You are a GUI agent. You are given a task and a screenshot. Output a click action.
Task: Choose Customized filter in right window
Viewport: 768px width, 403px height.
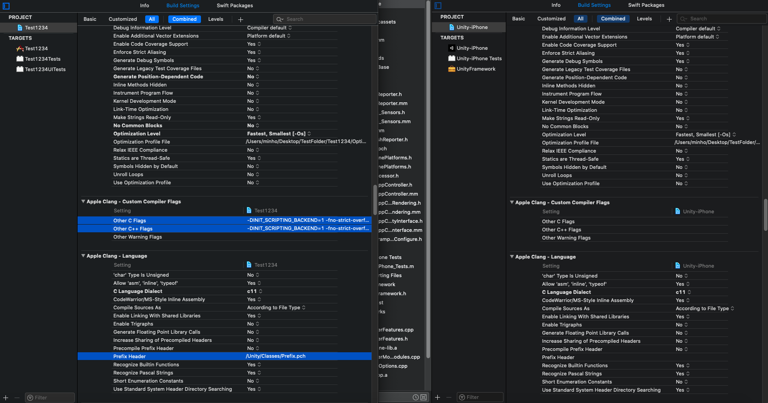(x=552, y=19)
